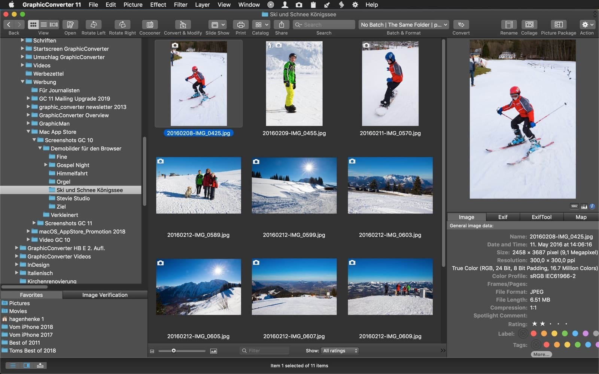Viewport: 599px width, 374px height.
Task: Collapse the Werbung folder
Action: click(x=22, y=82)
